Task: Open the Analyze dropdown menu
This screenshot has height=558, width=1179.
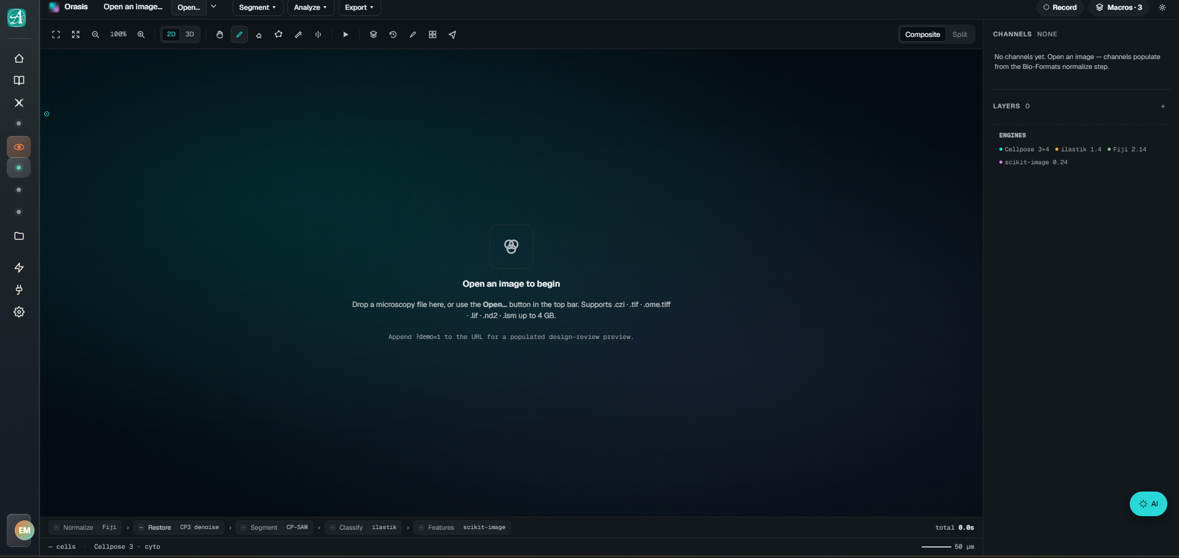Action: [311, 7]
